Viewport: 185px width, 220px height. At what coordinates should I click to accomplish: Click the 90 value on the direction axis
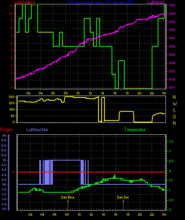(12, 116)
